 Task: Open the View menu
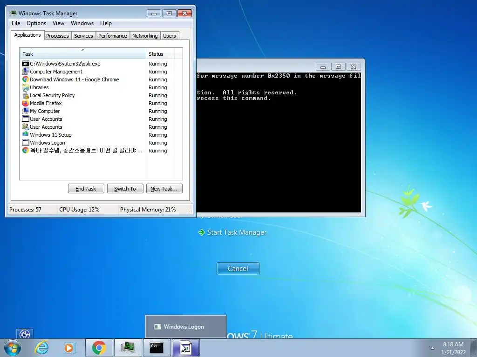tap(58, 23)
